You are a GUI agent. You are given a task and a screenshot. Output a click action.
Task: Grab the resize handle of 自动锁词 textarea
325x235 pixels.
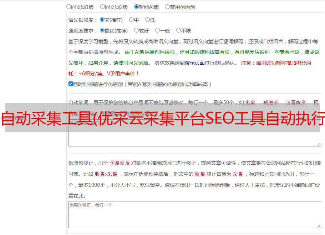click(x=319, y=144)
